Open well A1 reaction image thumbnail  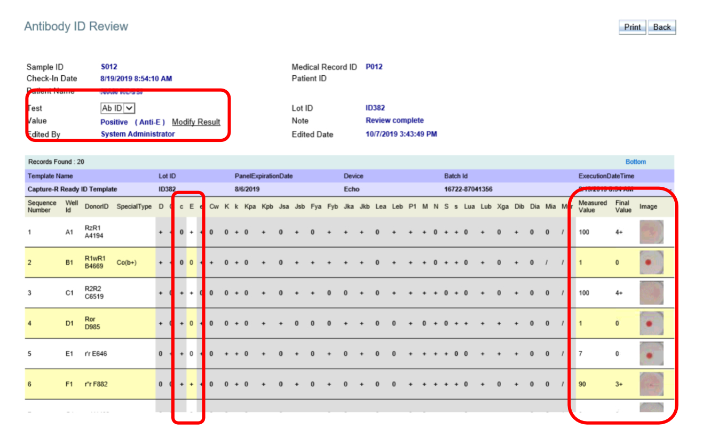[651, 232]
